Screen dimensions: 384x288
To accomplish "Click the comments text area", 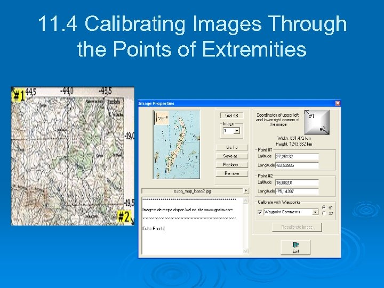I will point(193,226).
